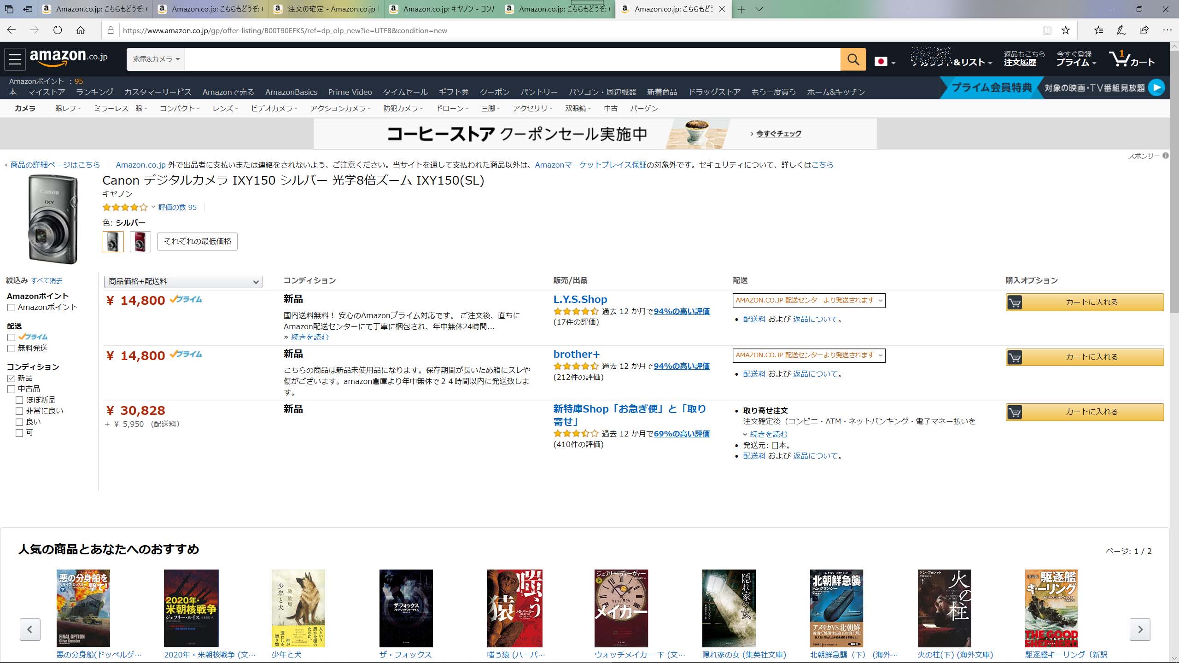Viewport: 1179px width, 663px height.
Task: Click the Amazon search input field
Action: coord(512,59)
